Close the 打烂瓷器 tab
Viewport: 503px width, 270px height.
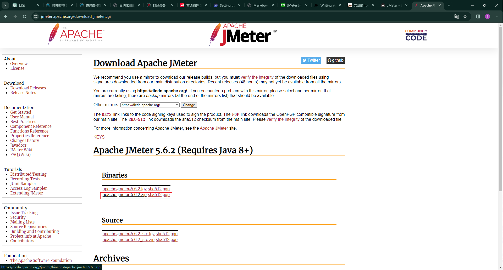[172, 5]
